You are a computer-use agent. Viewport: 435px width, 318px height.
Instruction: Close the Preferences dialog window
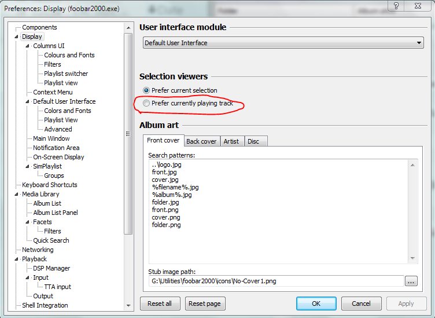point(418,6)
